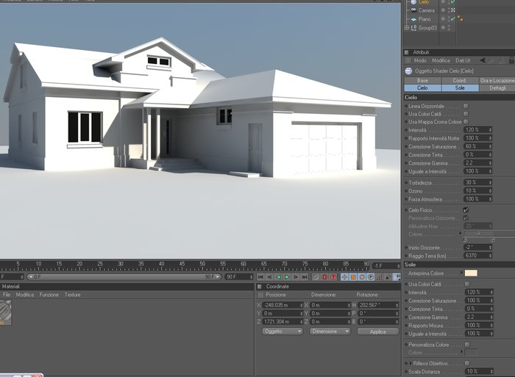Switch to the Ora e Locazione tab
The image size is (515, 377).
tap(497, 80)
